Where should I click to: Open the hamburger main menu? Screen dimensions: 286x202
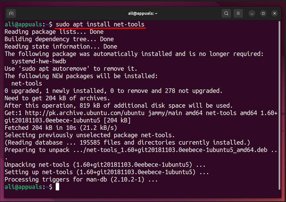(238, 13)
